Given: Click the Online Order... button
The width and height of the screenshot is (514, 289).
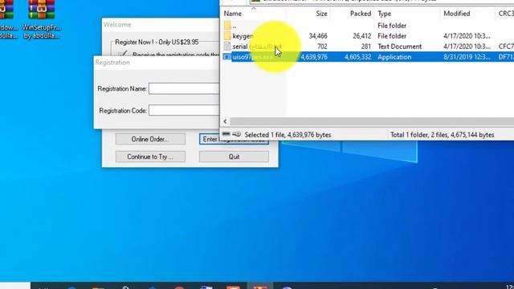Looking at the screenshot, I should click(150, 139).
